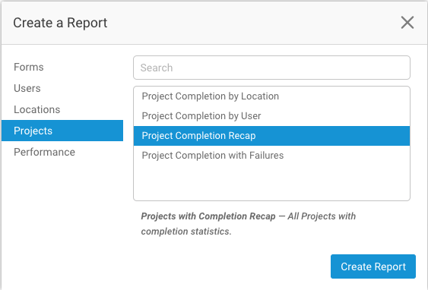Close the Create a Report dialog
The height and width of the screenshot is (290, 428).
[407, 22]
